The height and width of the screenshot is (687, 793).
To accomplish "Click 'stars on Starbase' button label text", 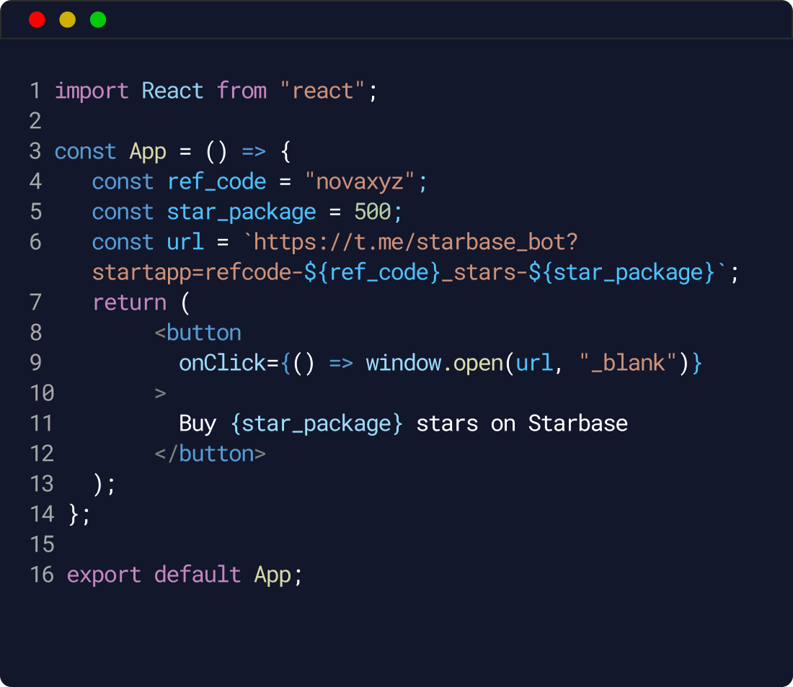I will [x=522, y=423].
